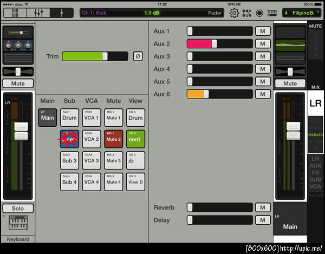Toggle the polarity invert Ø button
Image resolution: width=325 pixels, height=254 pixels.
click(138, 56)
